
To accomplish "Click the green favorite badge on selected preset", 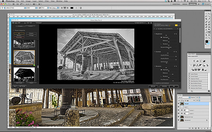I will [x=34, y=65].
